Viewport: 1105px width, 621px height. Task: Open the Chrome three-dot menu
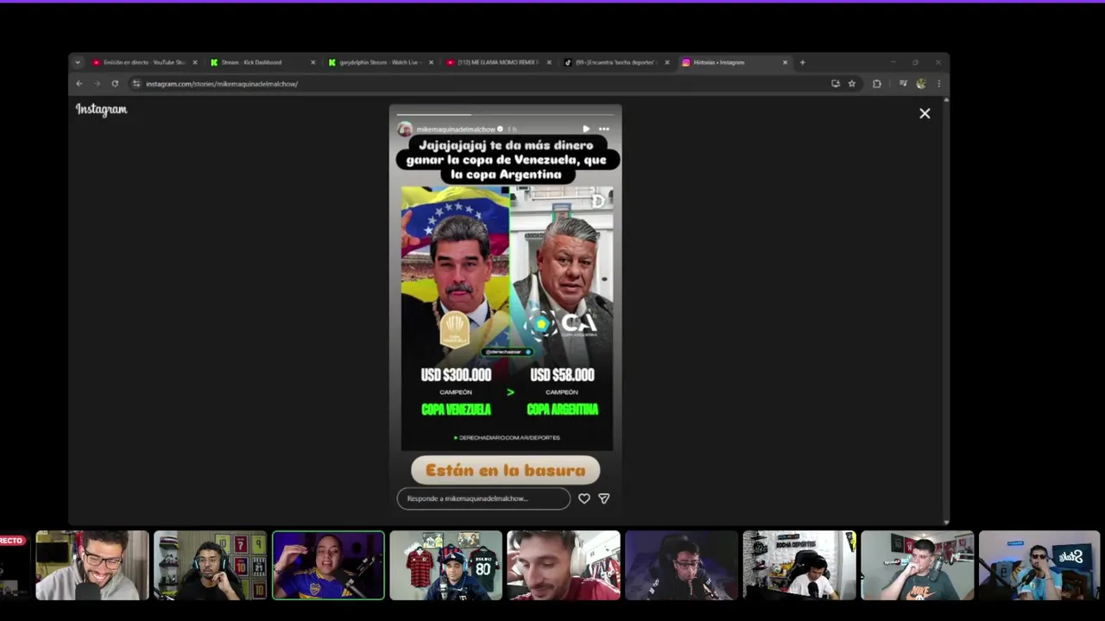click(938, 84)
